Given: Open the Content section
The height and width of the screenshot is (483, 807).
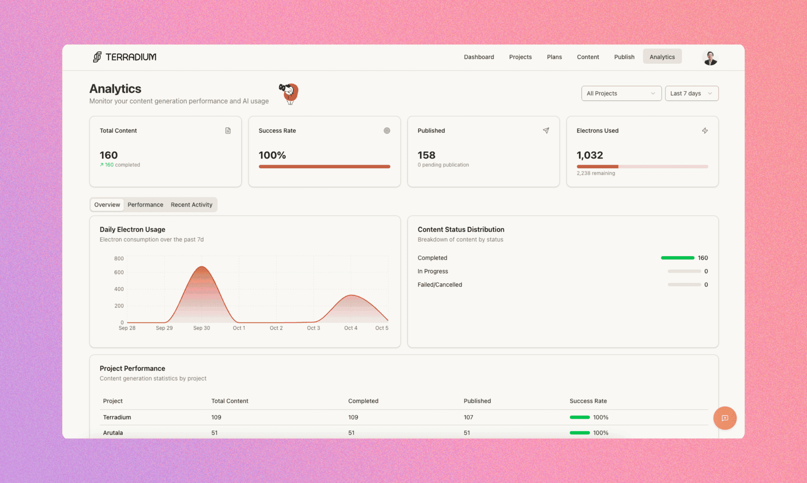Looking at the screenshot, I should (587, 57).
